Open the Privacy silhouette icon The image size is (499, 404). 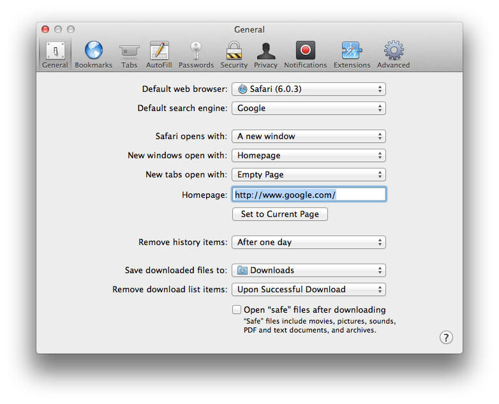(265, 54)
